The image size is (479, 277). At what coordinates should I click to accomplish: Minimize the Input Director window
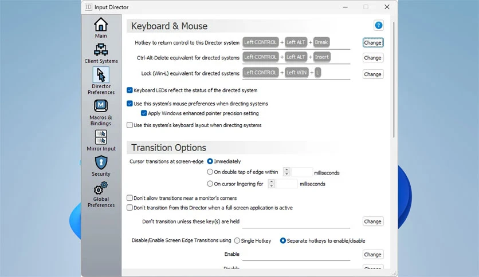(x=345, y=7)
